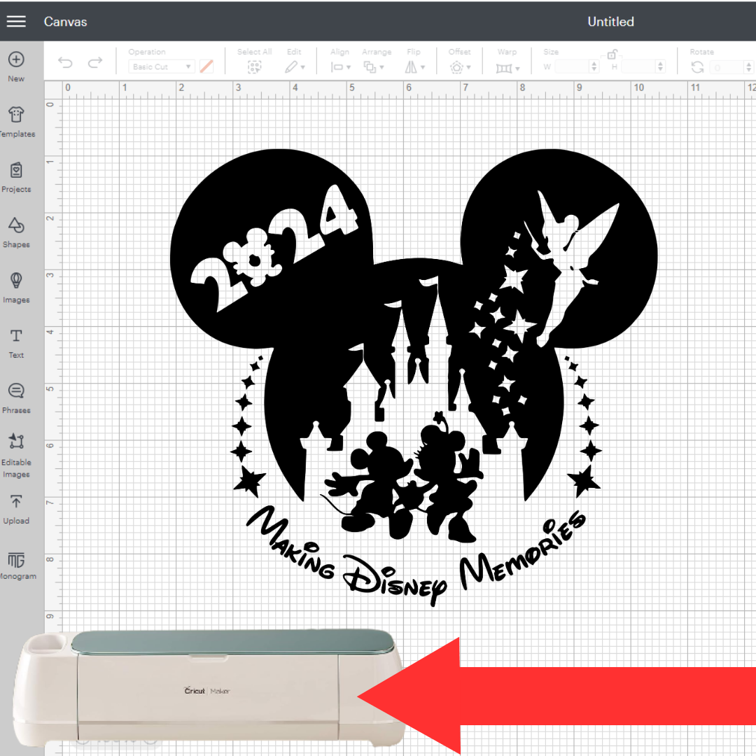Select the Mickey Disney design on canvas
This screenshot has width=756, height=756.
(x=414, y=377)
